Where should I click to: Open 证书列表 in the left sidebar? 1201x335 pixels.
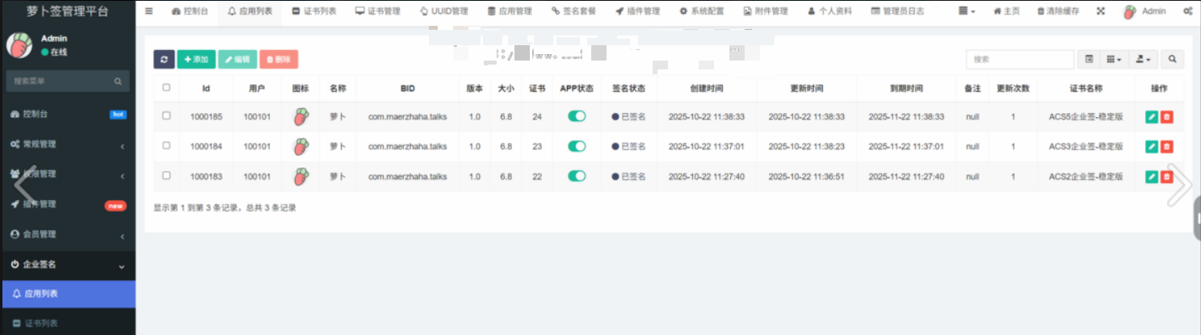pos(68,322)
